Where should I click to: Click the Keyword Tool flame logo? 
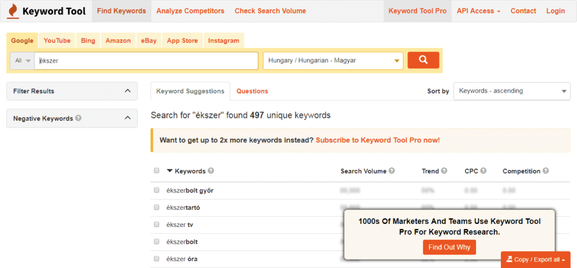[14, 11]
